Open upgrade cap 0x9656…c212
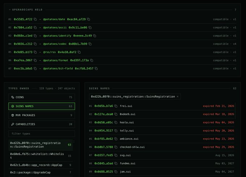The height and width of the screenshot is (177, 246). pos(23,44)
